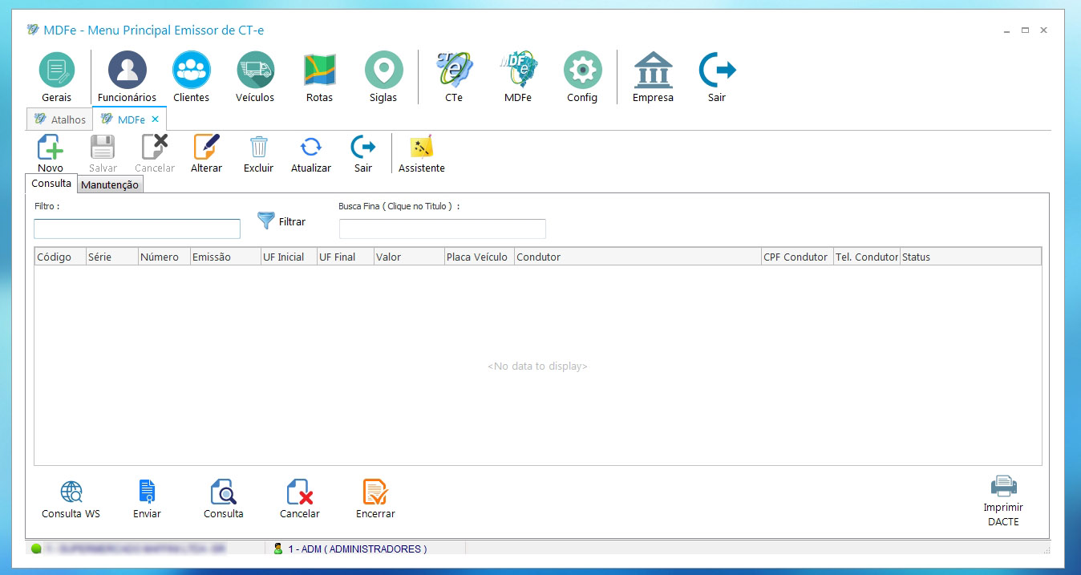Launch the Assistente wizard

point(421,148)
